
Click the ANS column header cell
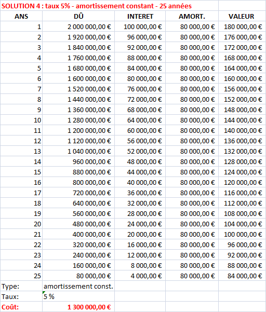pos(21,16)
